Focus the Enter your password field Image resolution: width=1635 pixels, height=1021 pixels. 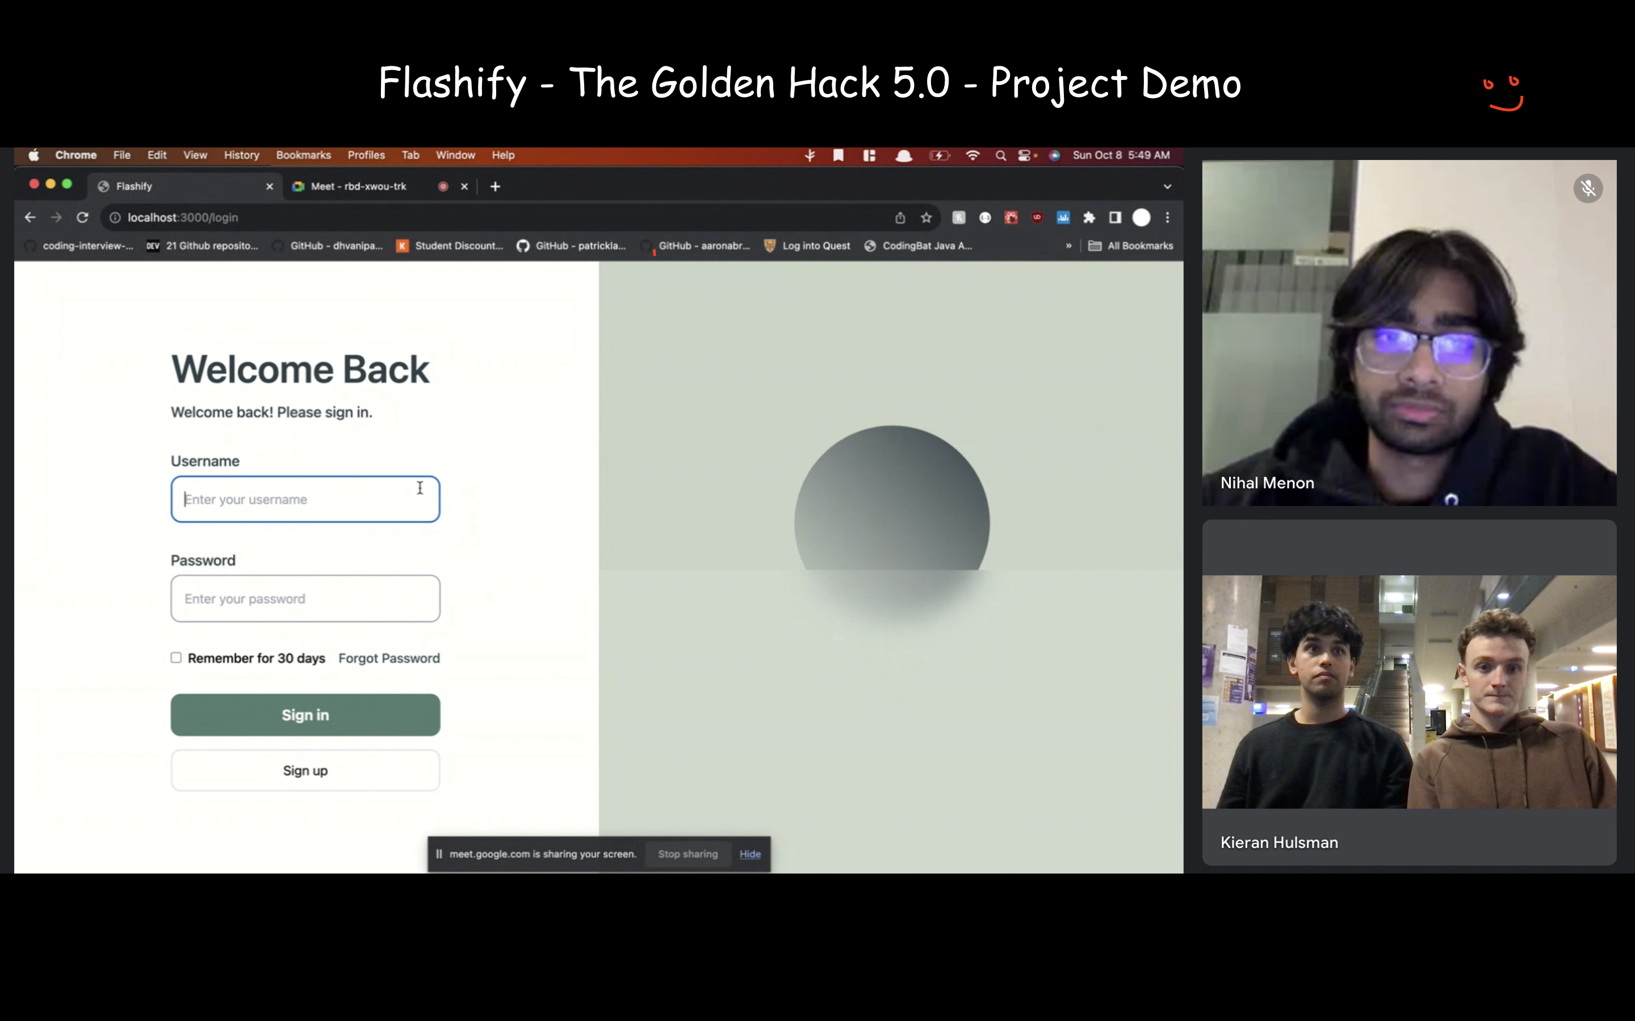tap(305, 599)
